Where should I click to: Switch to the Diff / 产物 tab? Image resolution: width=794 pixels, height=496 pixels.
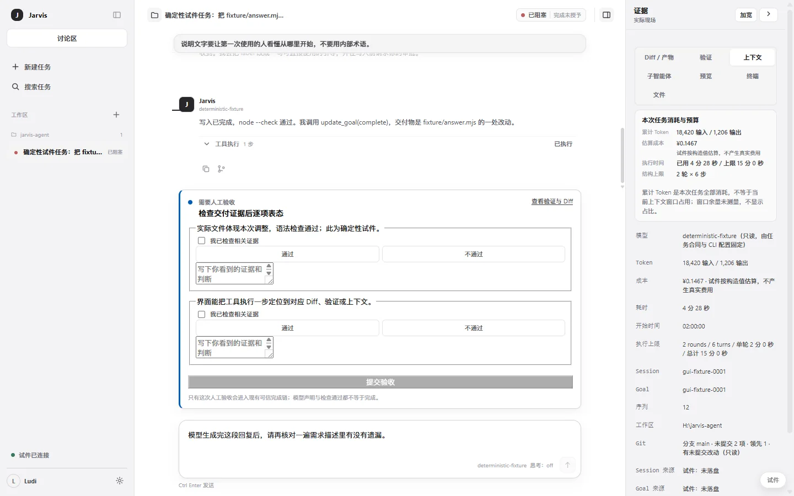659,57
